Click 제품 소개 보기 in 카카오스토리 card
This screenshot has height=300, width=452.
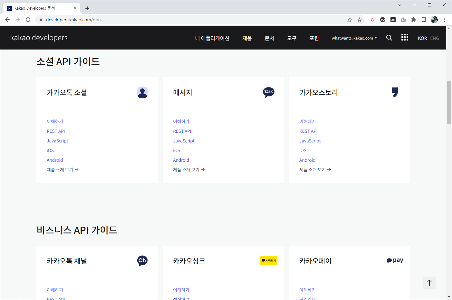pos(315,169)
